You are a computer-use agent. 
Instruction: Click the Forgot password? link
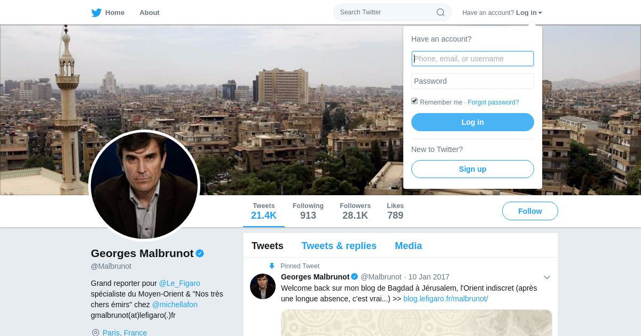click(493, 102)
